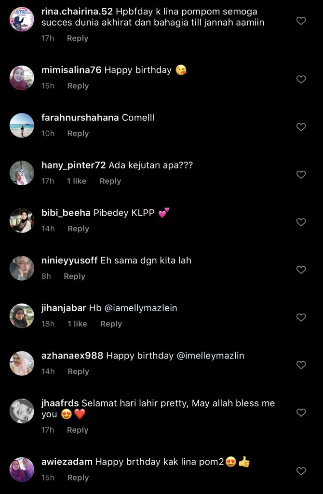Open farahnurshahana's beach avatar

coord(22,125)
